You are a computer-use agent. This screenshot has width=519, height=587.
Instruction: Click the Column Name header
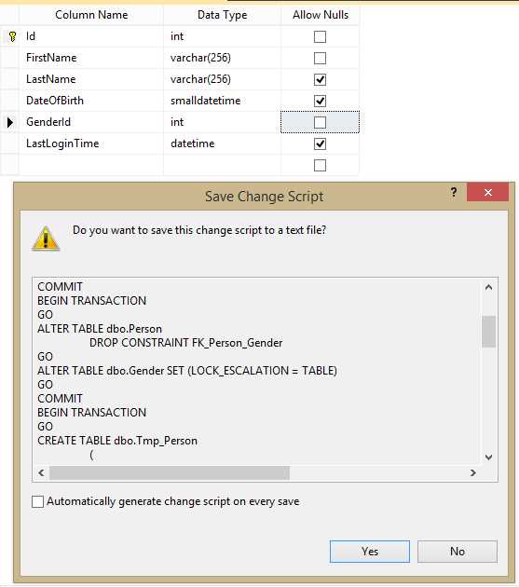(x=91, y=15)
